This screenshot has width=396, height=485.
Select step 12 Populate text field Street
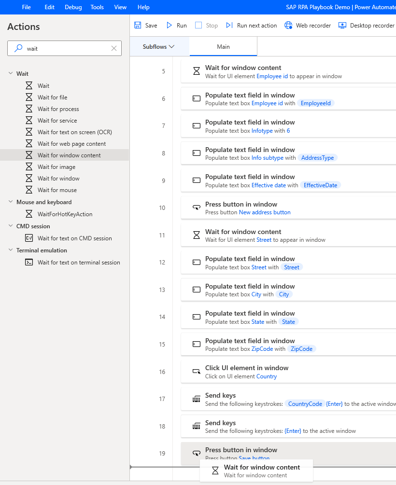tap(288, 263)
